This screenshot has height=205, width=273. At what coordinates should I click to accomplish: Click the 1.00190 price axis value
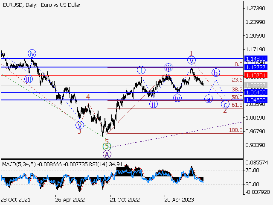coord(255,118)
